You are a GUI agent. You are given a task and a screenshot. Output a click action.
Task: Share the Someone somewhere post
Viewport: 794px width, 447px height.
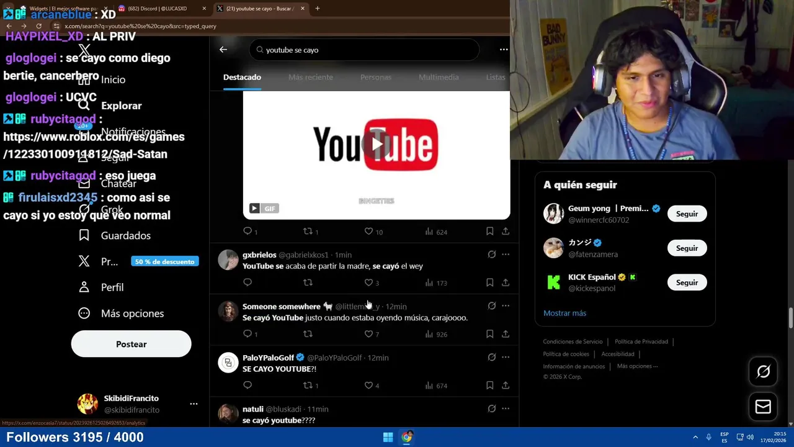506,334
